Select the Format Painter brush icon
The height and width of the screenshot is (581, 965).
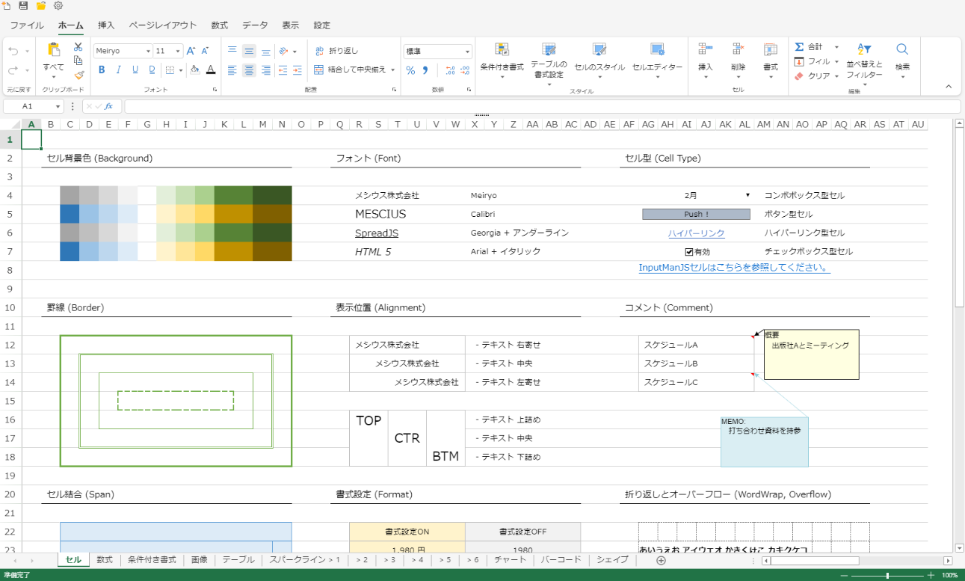click(78, 75)
